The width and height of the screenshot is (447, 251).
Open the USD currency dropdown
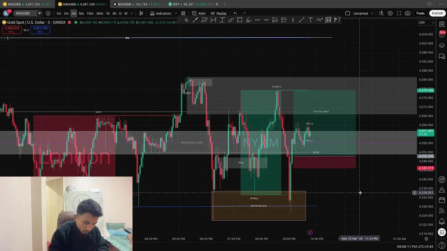[426, 23]
